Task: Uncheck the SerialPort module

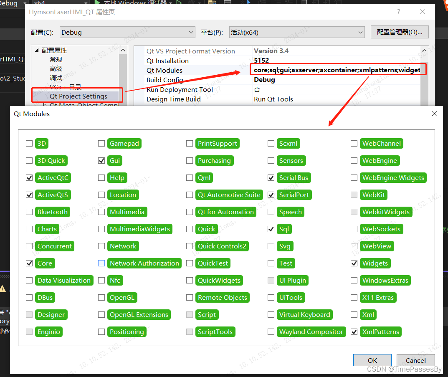Action: point(271,195)
